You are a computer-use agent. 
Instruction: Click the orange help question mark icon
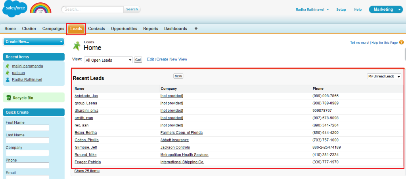pyautogui.click(x=401, y=43)
